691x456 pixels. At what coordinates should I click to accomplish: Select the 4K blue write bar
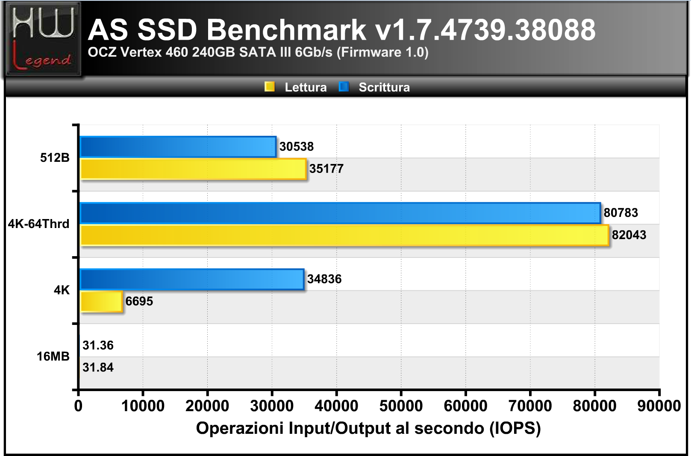(192, 279)
